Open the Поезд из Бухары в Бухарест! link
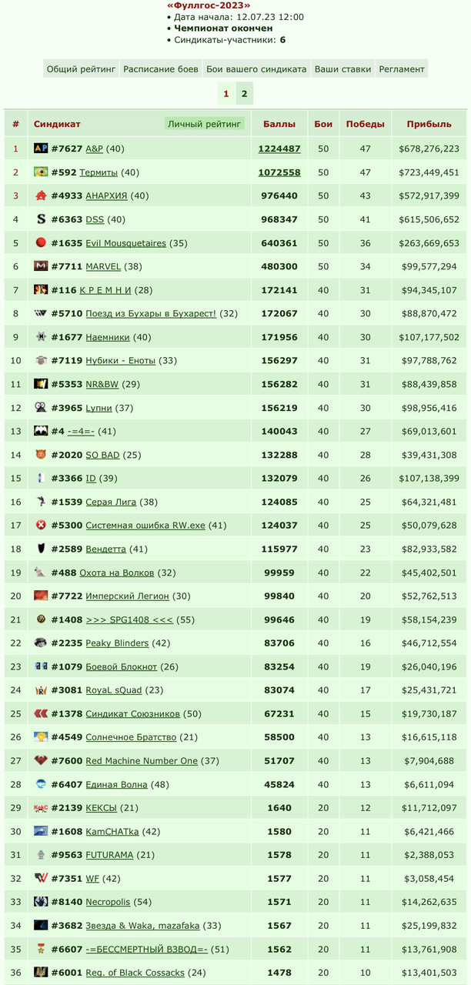 click(x=151, y=314)
